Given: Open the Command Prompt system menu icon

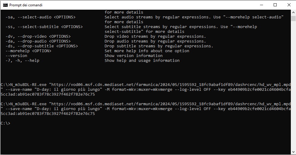Looking at the screenshot, I should click(5, 5).
